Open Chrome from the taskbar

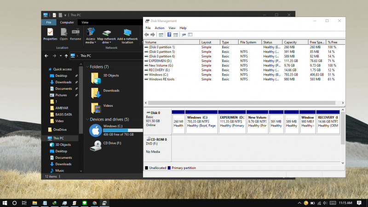point(95,203)
